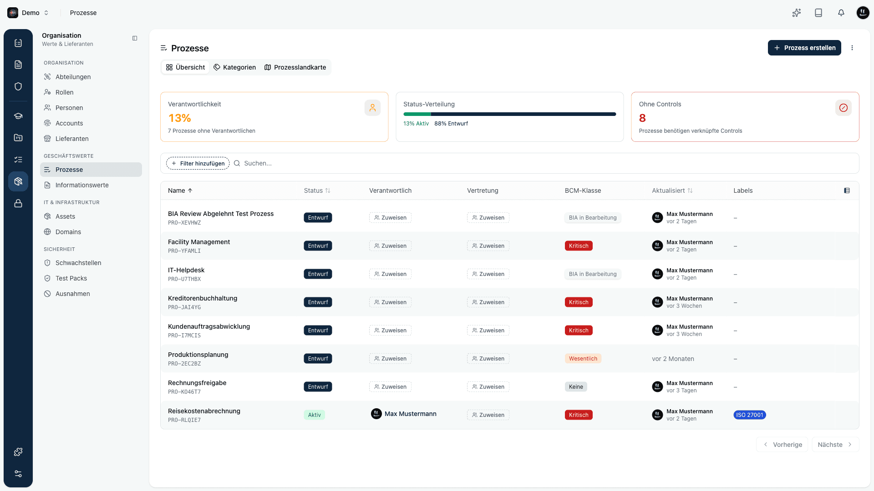Open the document icon section in rail
The height and width of the screenshot is (491, 874).
18,65
